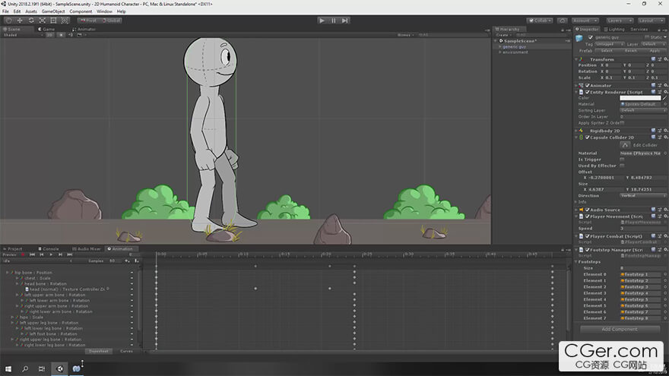Click Edit Collider icon button
This screenshot has height=376, width=669.
point(626,145)
